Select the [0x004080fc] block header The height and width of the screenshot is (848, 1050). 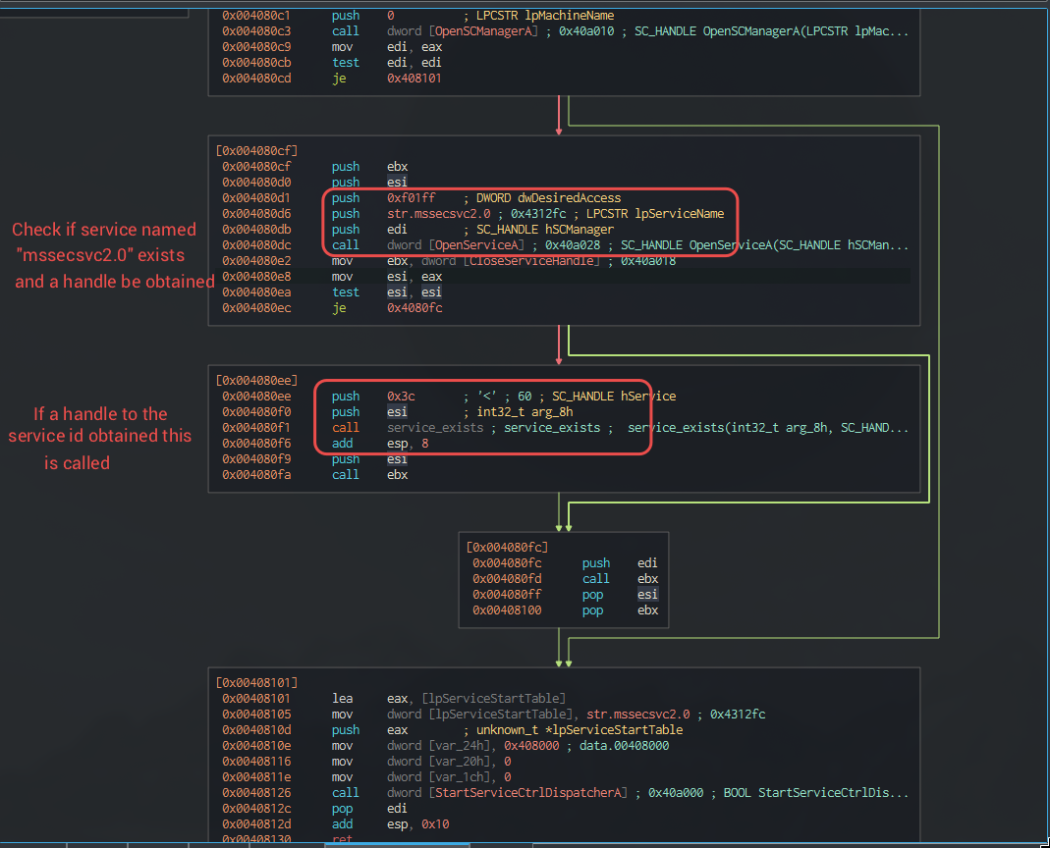coord(507,547)
